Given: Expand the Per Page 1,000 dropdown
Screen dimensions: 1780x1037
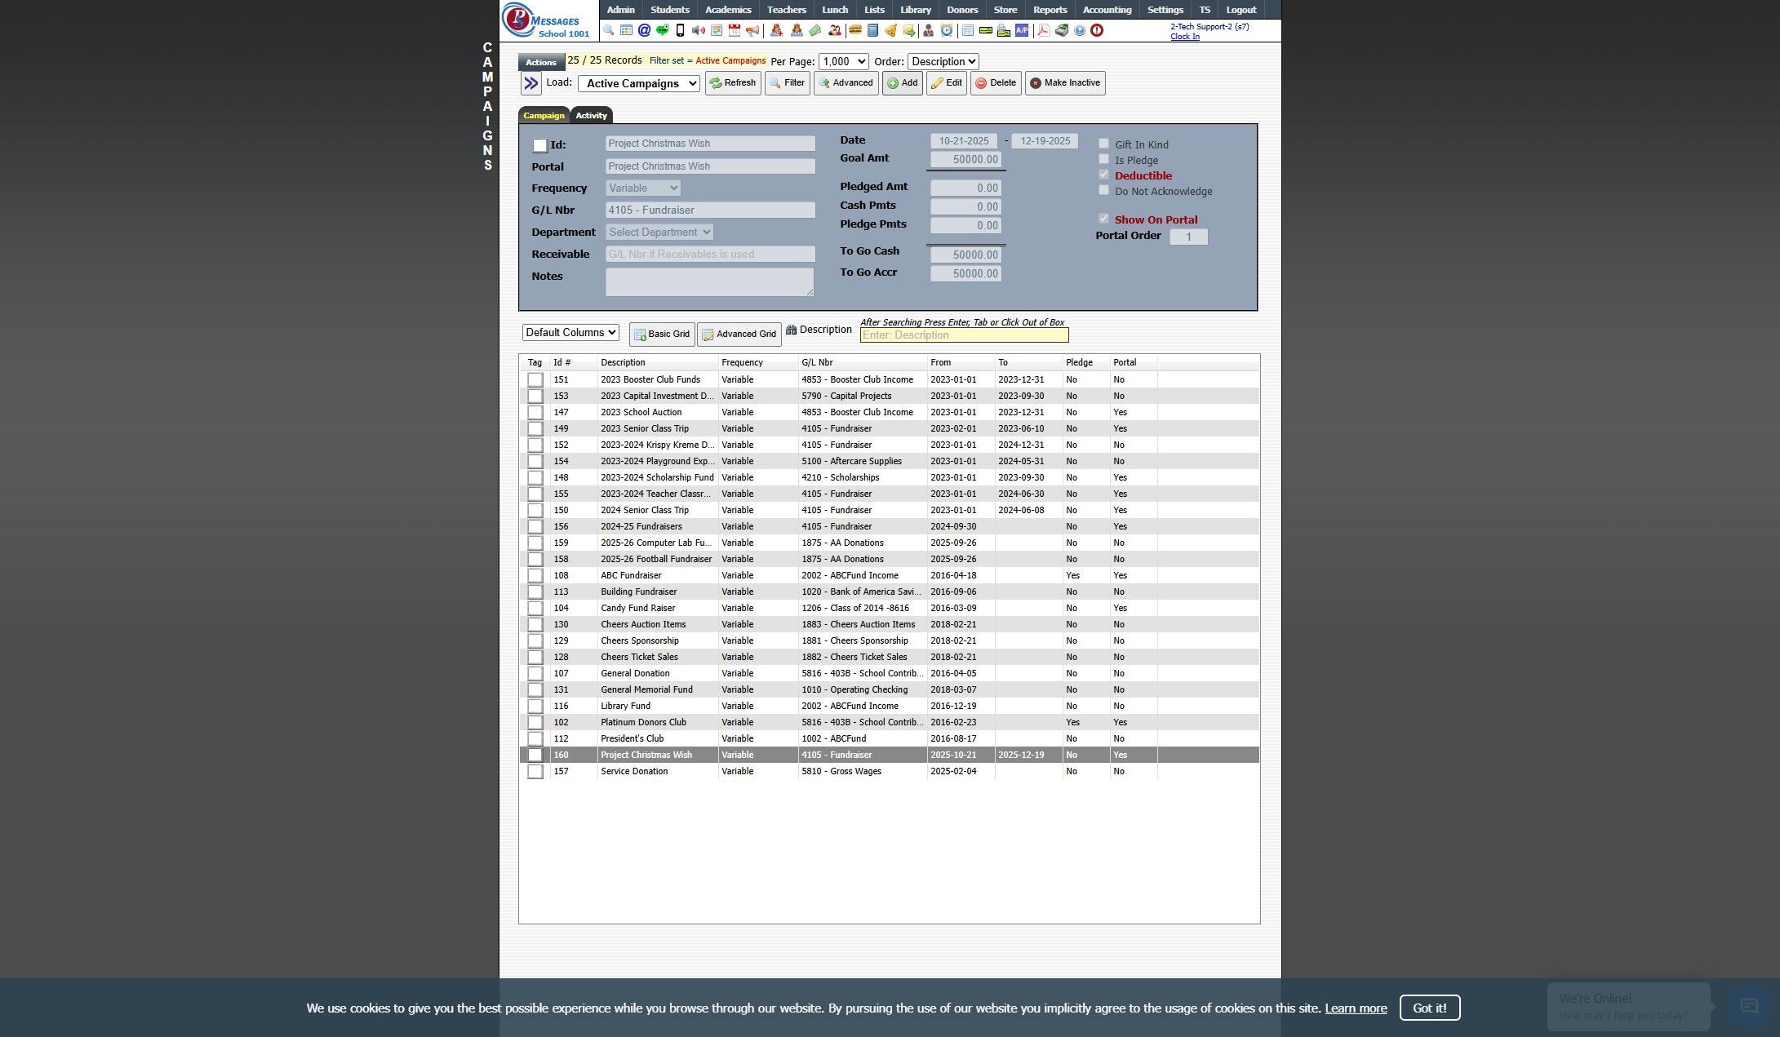Looking at the screenshot, I should pyautogui.click(x=843, y=61).
